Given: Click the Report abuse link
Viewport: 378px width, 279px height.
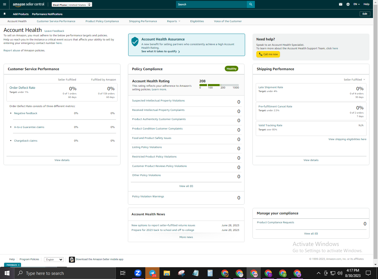Looking at the screenshot, I should click(x=12, y=50).
